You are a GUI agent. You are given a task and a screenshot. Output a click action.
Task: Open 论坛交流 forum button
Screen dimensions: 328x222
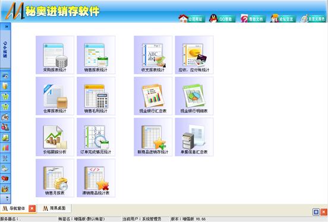pyautogui.click(x=283, y=18)
